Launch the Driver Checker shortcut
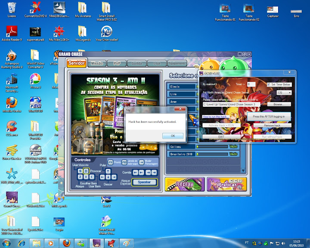310x248 pixels. click(x=12, y=152)
